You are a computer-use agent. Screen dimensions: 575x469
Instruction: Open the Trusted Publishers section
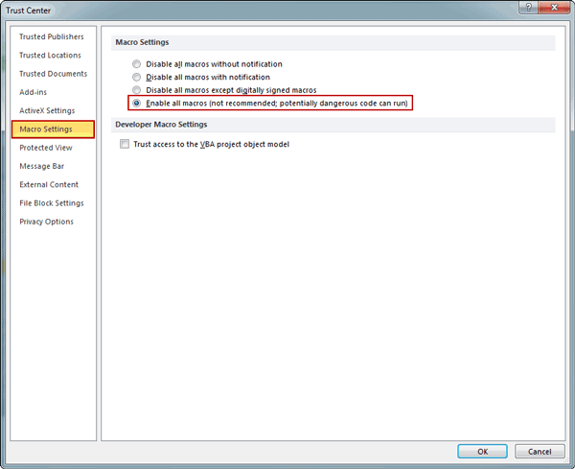tap(52, 36)
